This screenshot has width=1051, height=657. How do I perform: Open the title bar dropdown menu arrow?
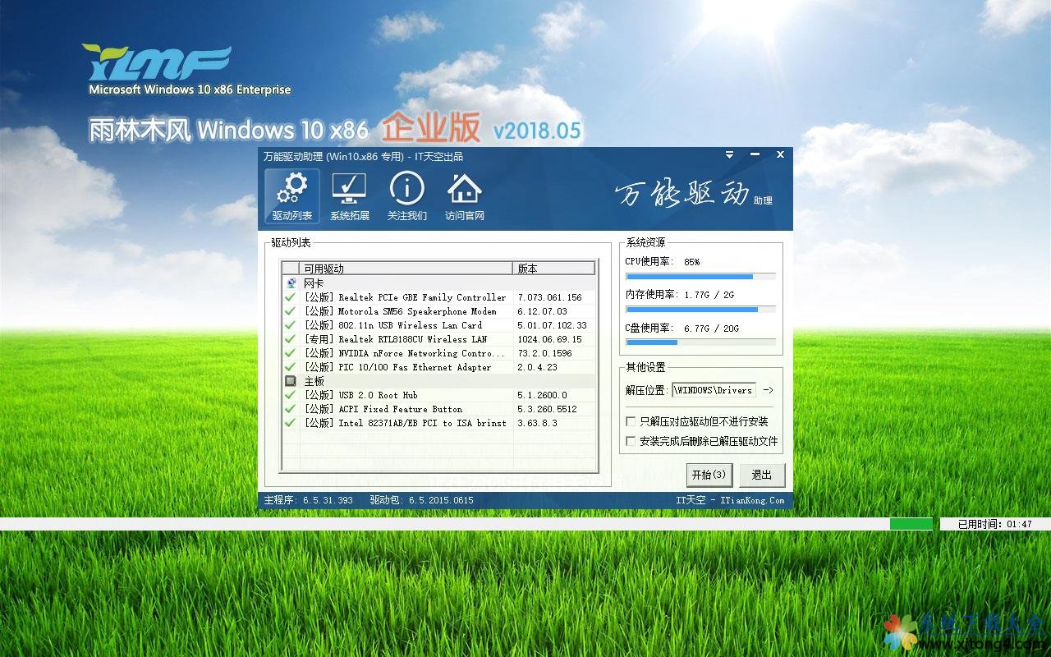(x=729, y=154)
